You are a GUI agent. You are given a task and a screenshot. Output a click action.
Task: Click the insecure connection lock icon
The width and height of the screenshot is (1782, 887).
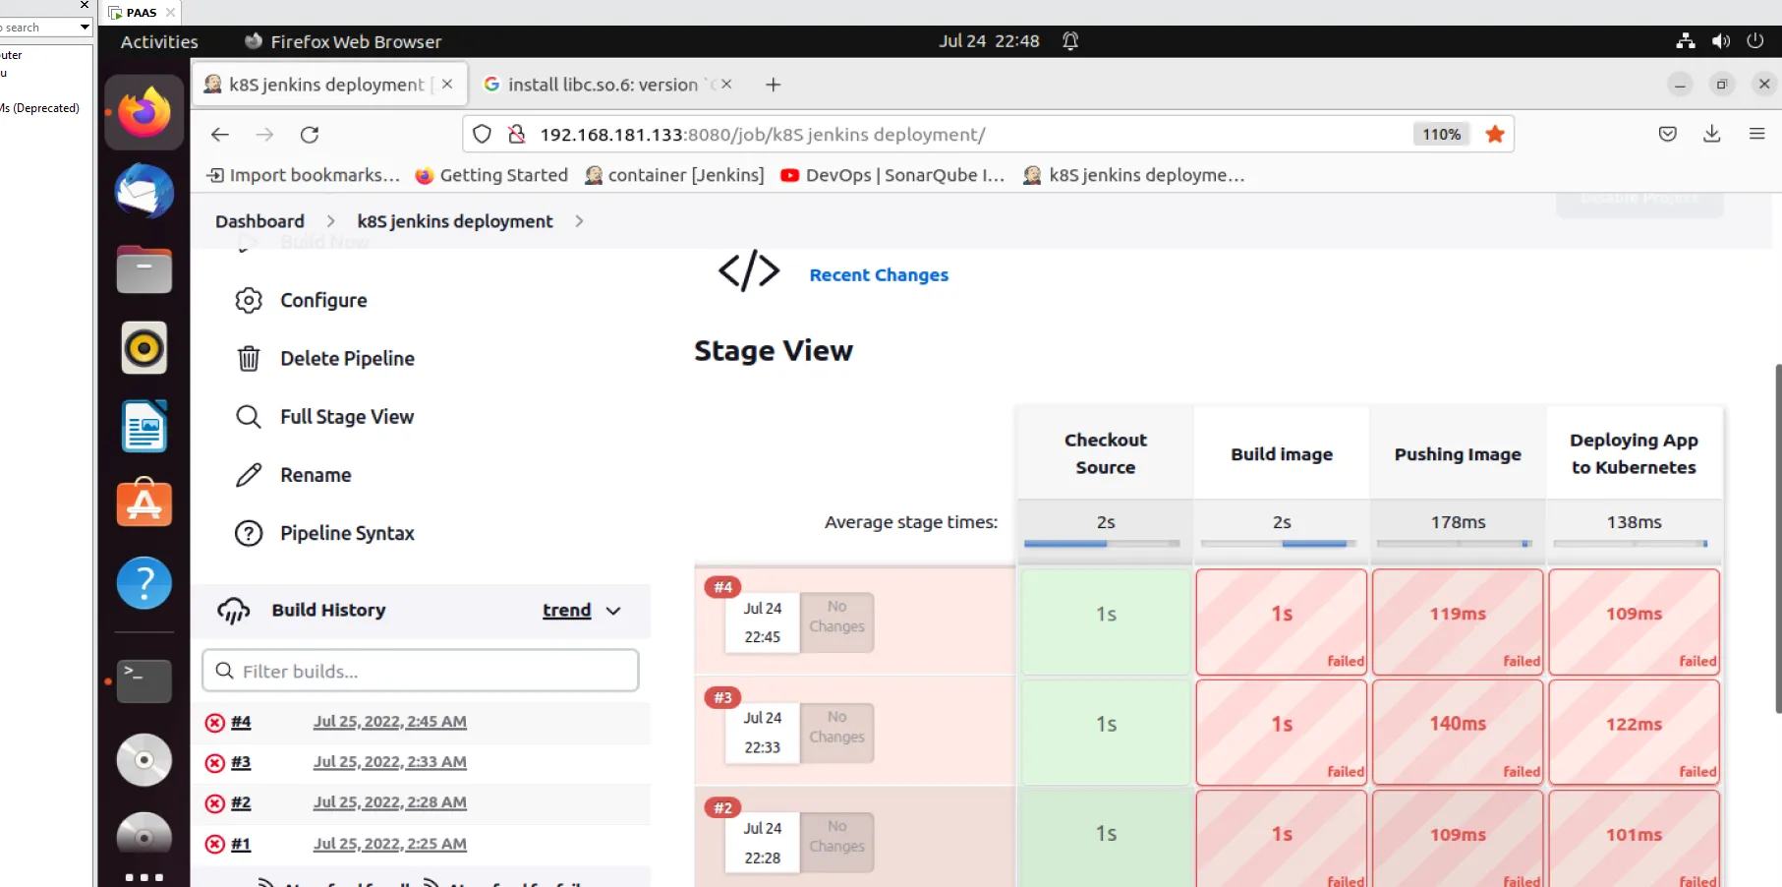coord(516,135)
